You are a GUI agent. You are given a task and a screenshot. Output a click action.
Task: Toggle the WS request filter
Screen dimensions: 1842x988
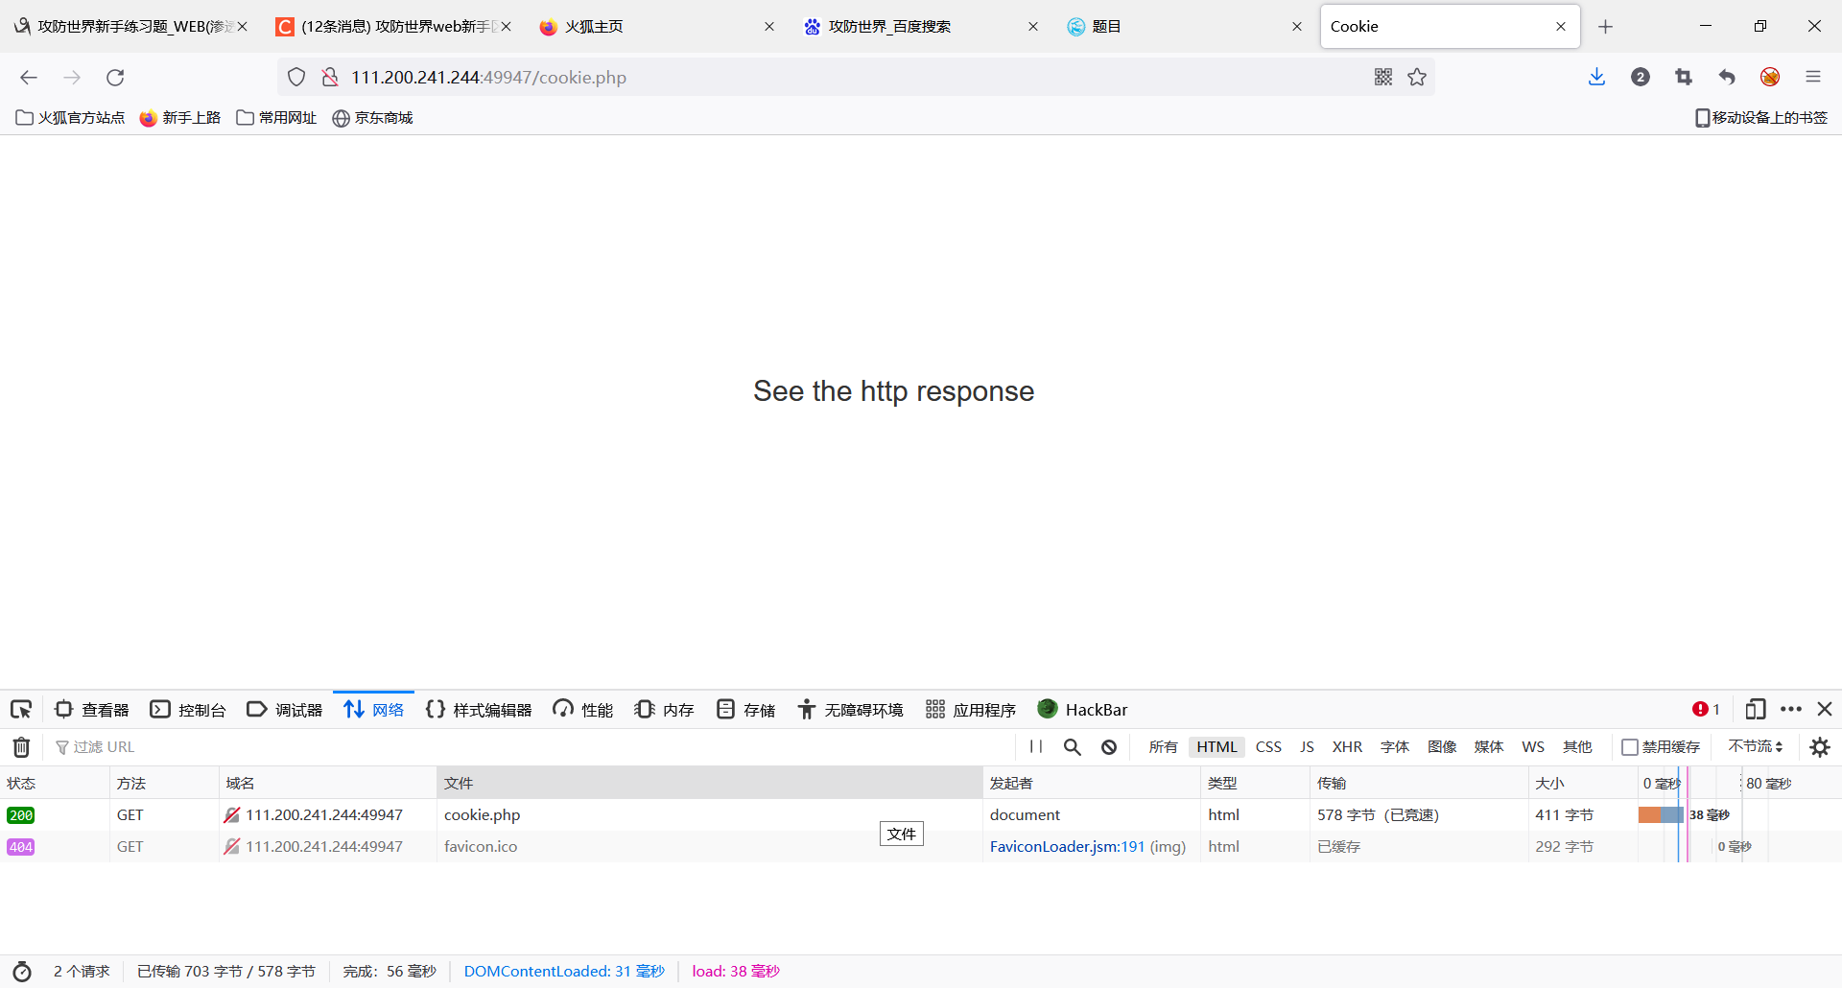(1533, 746)
